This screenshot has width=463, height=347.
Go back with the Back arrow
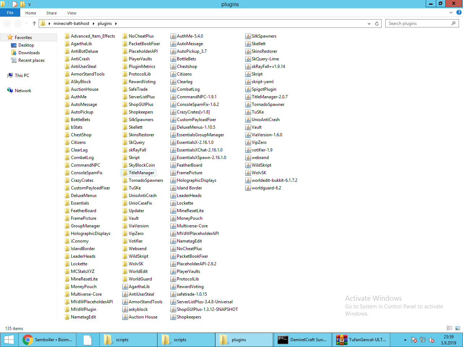(7, 23)
